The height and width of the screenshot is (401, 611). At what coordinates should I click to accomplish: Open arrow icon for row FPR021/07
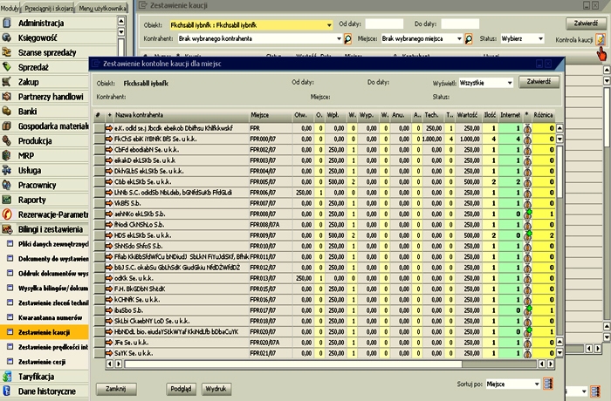(109, 353)
